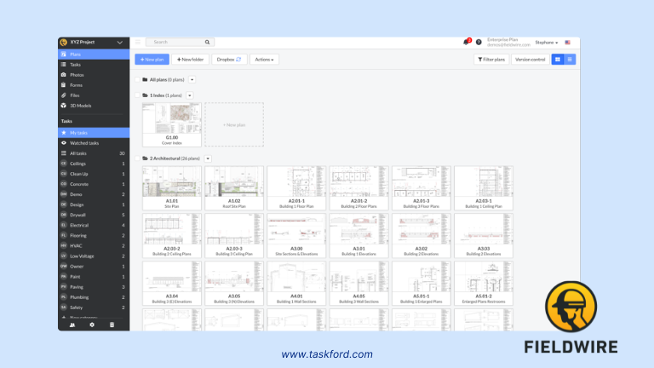The height and width of the screenshot is (368, 654).
Task: Expand the XYZ Project dropdown
Action: click(119, 43)
